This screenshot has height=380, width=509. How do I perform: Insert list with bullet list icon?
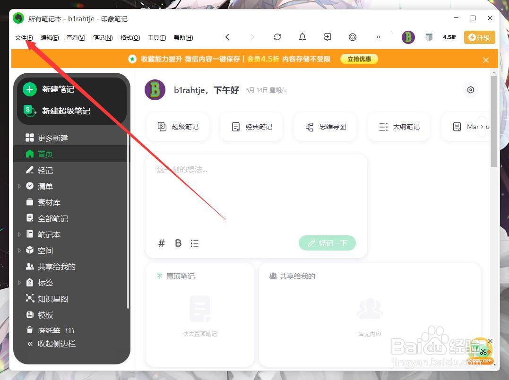pos(194,243)
